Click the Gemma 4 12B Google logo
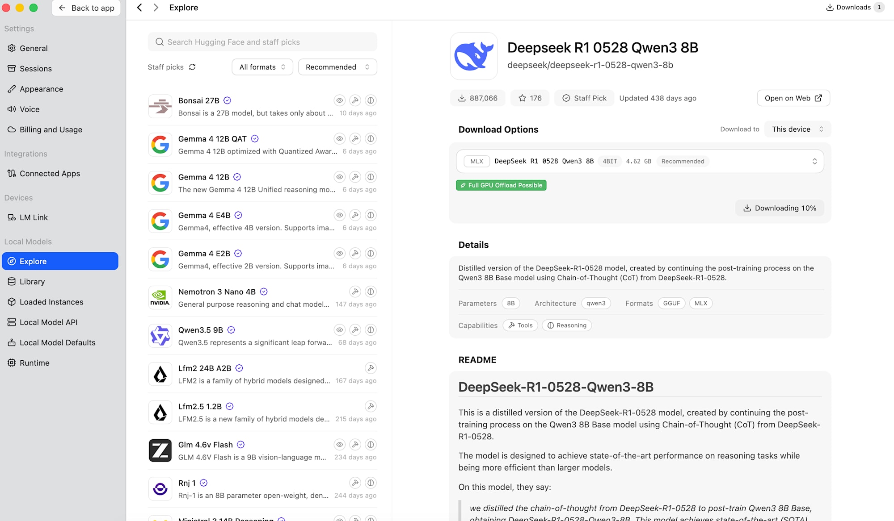This screenshot has width=894, height=521. tap(160, 183)
